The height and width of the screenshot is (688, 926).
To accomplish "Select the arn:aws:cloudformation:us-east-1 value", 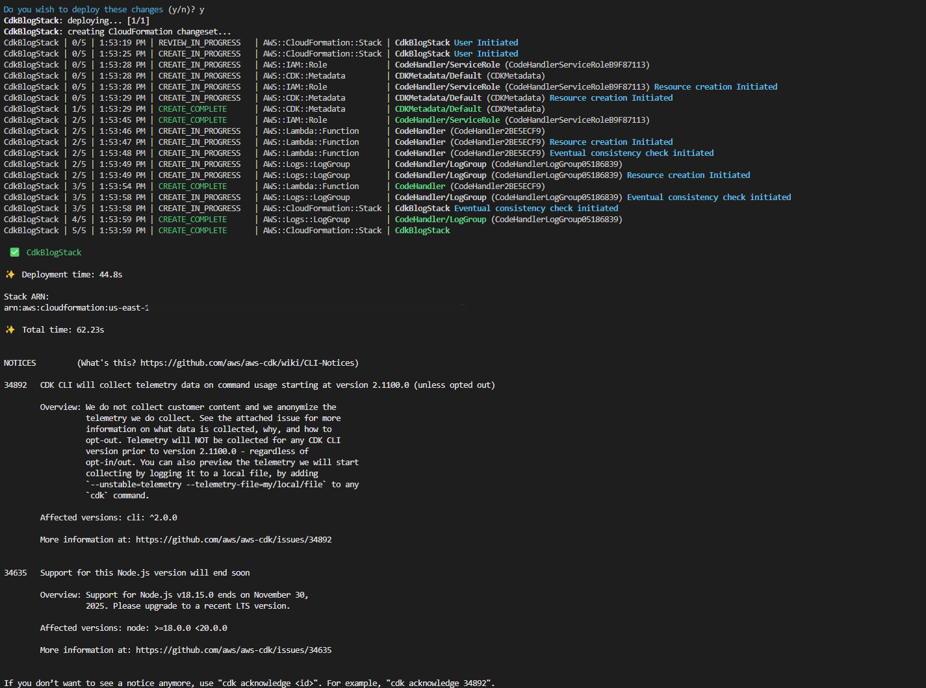I will 76,307.
